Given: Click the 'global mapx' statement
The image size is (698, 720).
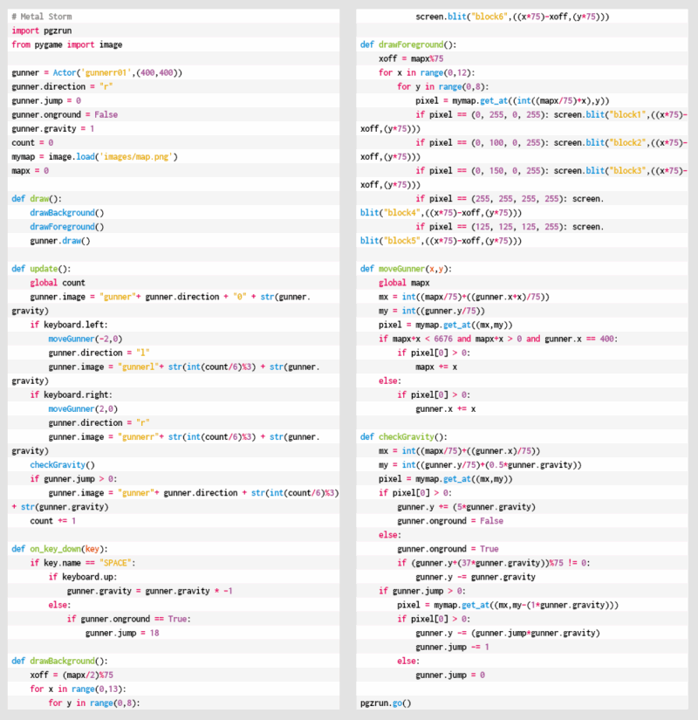Looking at the screenshot, I should [x=404, y=283].
